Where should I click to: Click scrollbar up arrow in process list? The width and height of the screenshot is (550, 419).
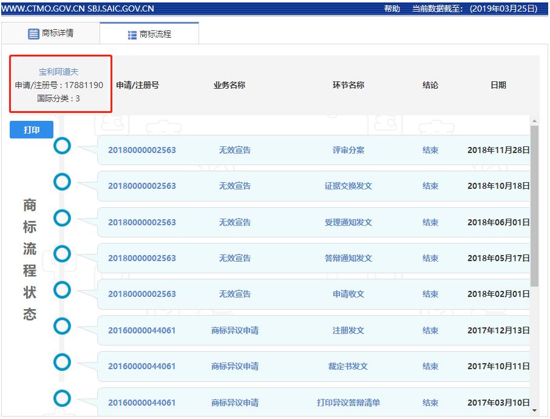(534, 120)
